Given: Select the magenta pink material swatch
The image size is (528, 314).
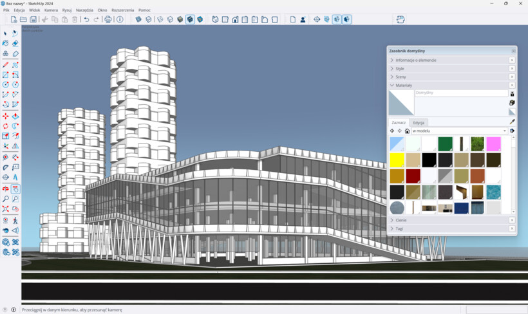Looking at the screenshot, I should 494,144.
